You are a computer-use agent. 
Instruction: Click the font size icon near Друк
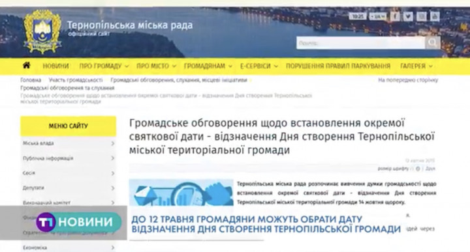[x=418, y=169]
